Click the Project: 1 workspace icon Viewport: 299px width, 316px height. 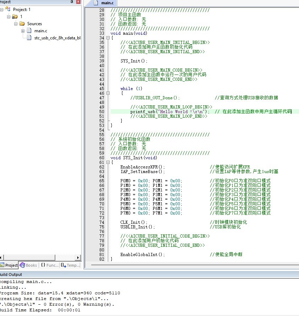point(8,9)
